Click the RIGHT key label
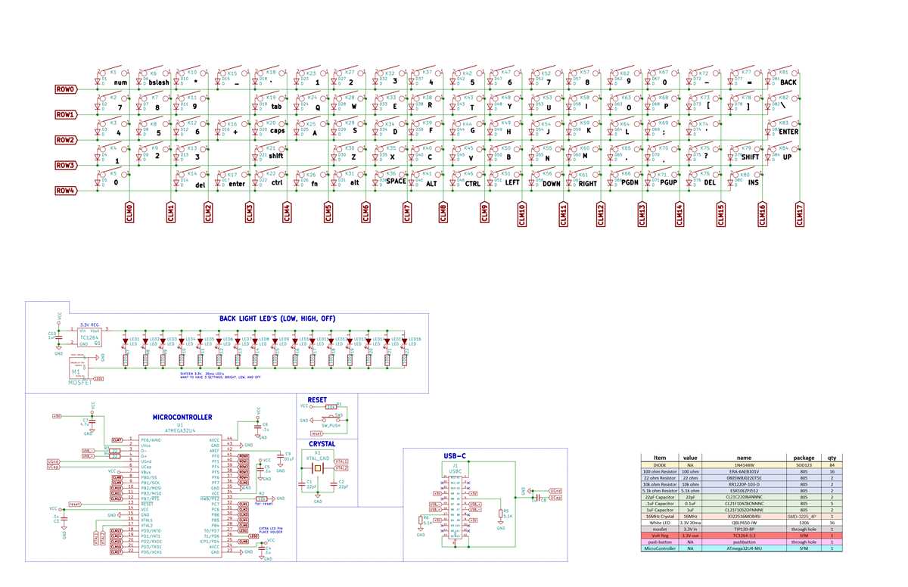This screenshot has width=908, height=587. coord(588,183)
